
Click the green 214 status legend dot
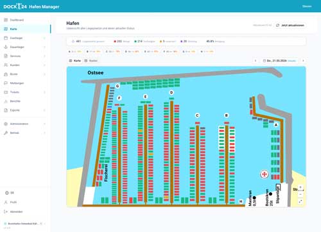point(135,42)
